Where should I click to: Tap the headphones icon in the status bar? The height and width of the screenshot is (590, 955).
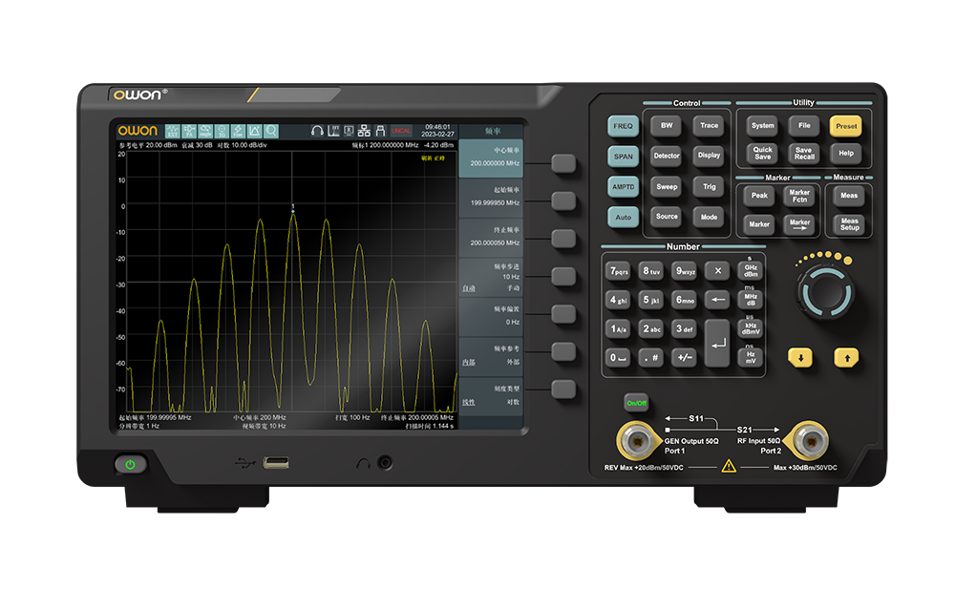317,131
